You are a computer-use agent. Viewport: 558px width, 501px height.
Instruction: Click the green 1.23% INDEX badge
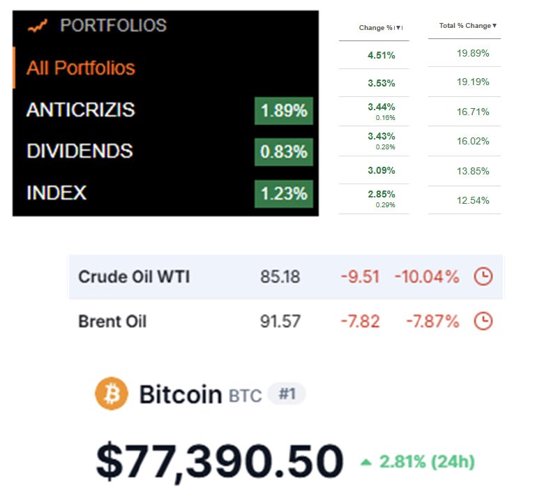click(284, 193)
